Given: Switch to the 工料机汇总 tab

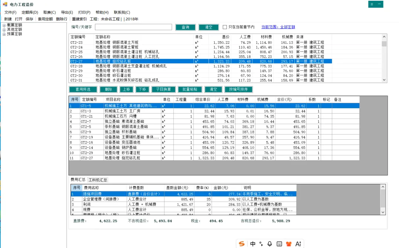Looking at the screenshot, I should click(98, 180).
